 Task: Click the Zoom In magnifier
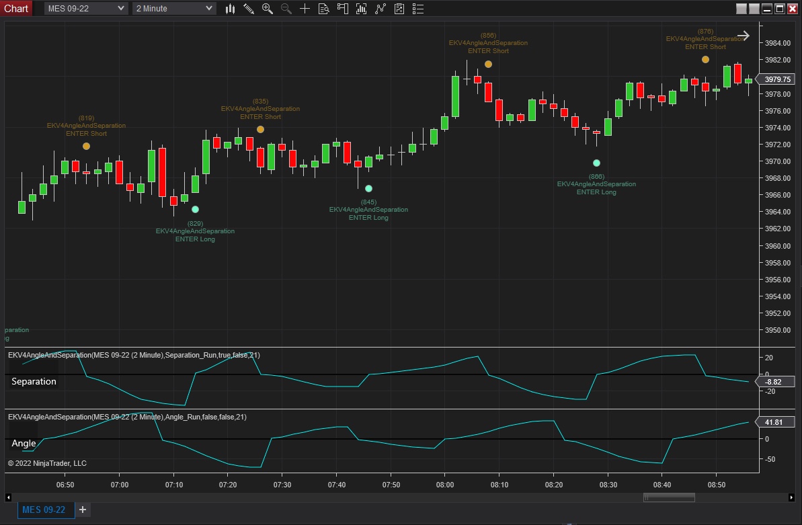[x=267, y=9]
